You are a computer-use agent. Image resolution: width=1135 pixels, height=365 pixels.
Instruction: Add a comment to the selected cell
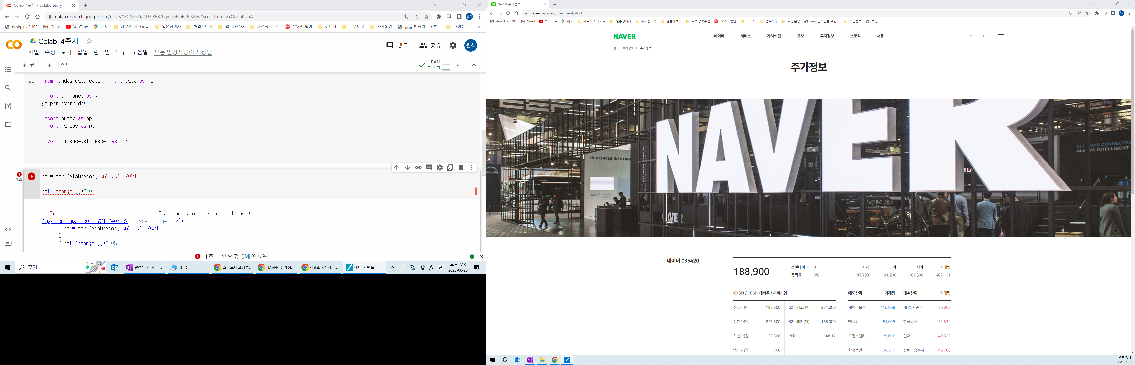pos(429,168)
